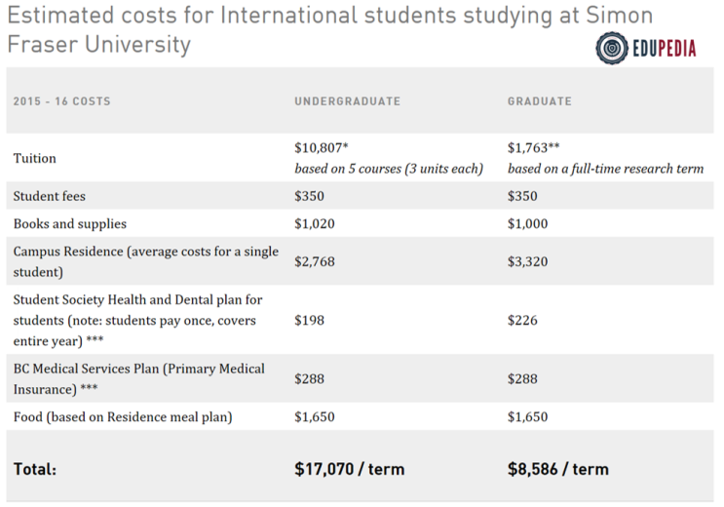Click the Edupedia circular logo icon

point(612,45)
